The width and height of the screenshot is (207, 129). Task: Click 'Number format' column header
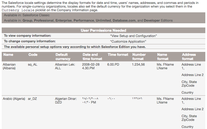click(139, 57)
